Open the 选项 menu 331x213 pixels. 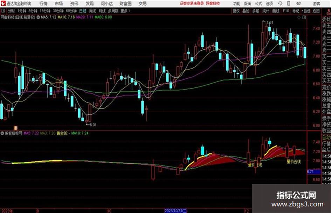click(269, 3)
